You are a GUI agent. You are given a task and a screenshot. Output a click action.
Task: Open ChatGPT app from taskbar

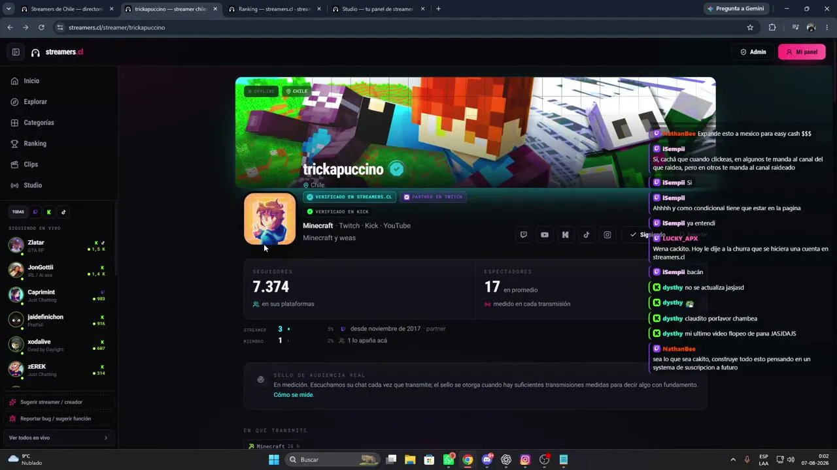pyautogui.click(x=506, y=460)
